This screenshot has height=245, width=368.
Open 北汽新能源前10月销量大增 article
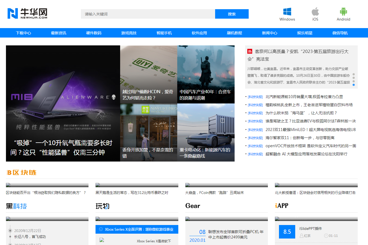point(304,97)
